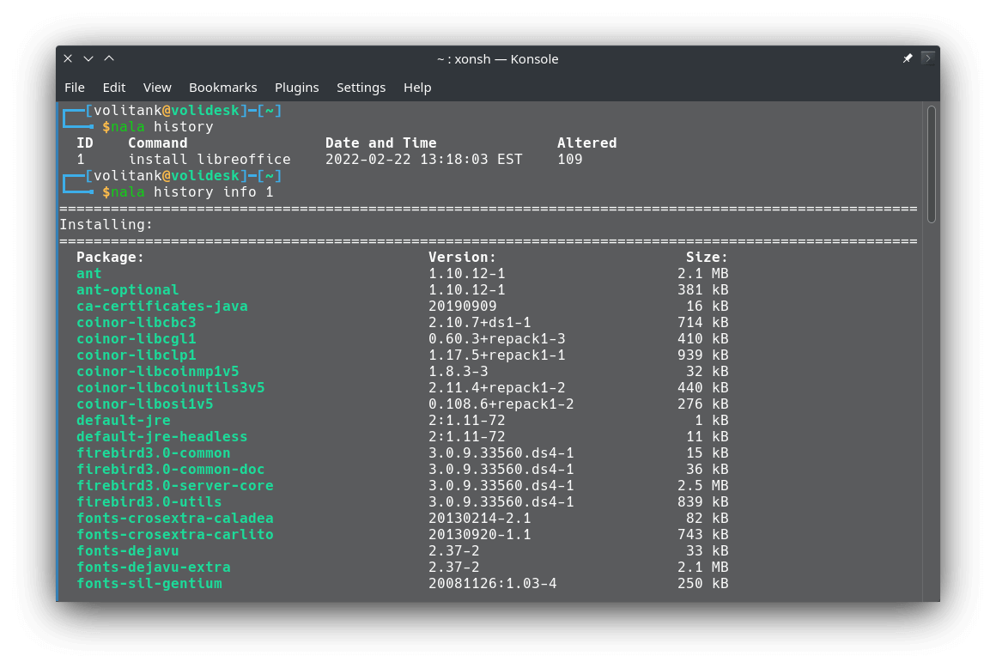
Task: Click the 'Size:' column header
Action: 707,258
